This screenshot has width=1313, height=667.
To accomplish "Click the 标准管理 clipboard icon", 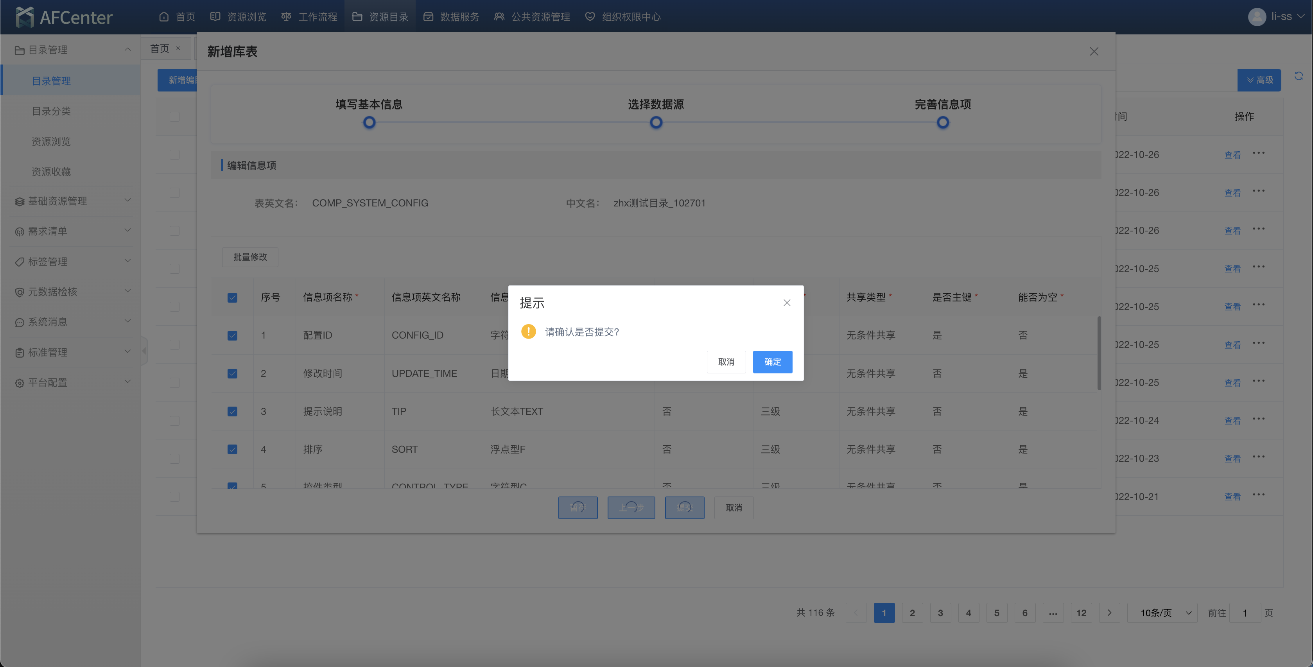I will (20, 353).
